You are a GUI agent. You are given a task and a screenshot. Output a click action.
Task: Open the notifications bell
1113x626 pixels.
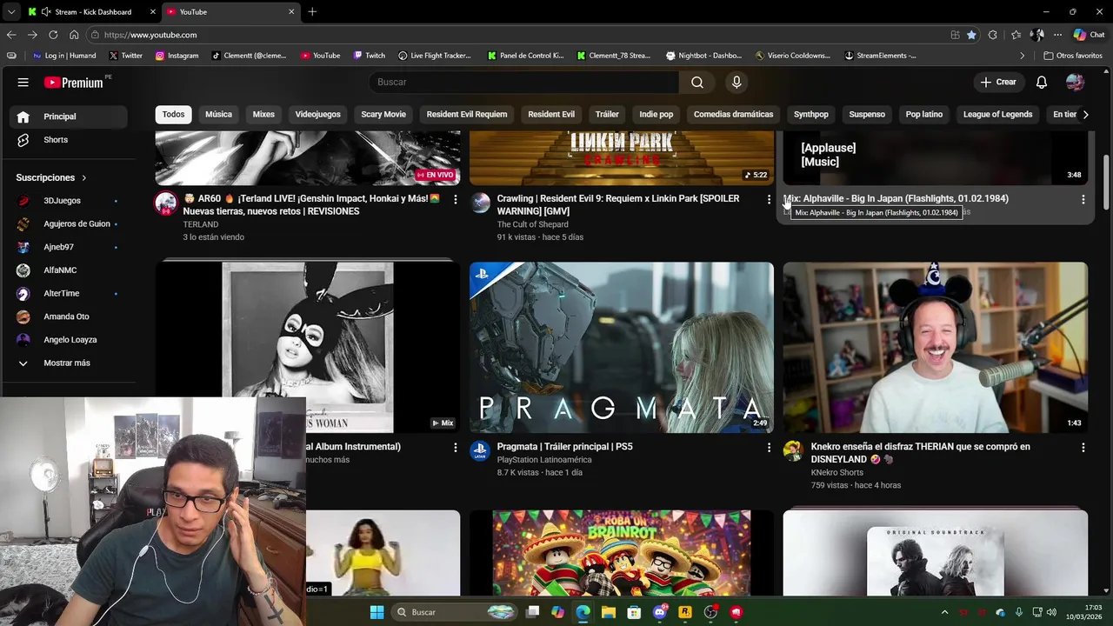(x=1042, y=82)
